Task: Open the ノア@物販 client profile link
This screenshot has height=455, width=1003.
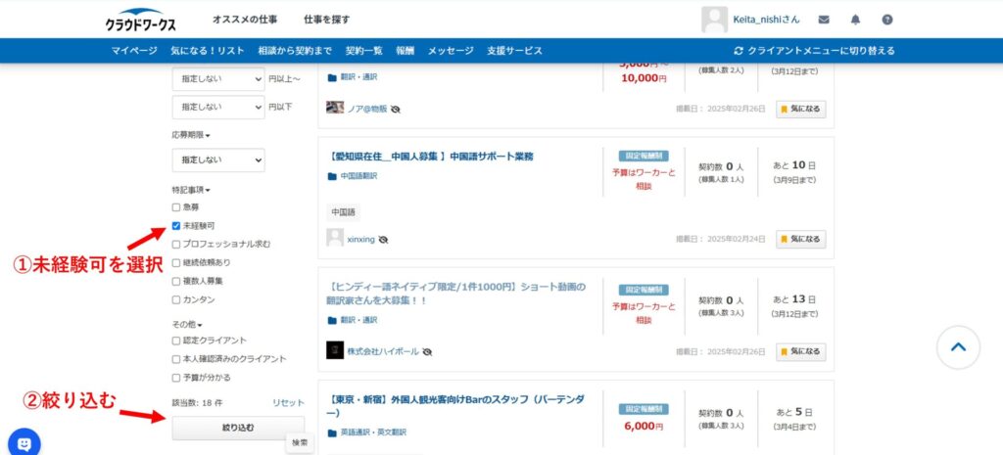Action: [x=367, y=110]
